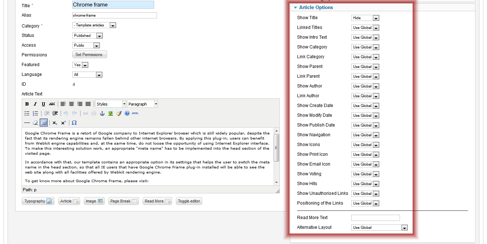Justify text fully
487x244 pixels.
point(88,104)
